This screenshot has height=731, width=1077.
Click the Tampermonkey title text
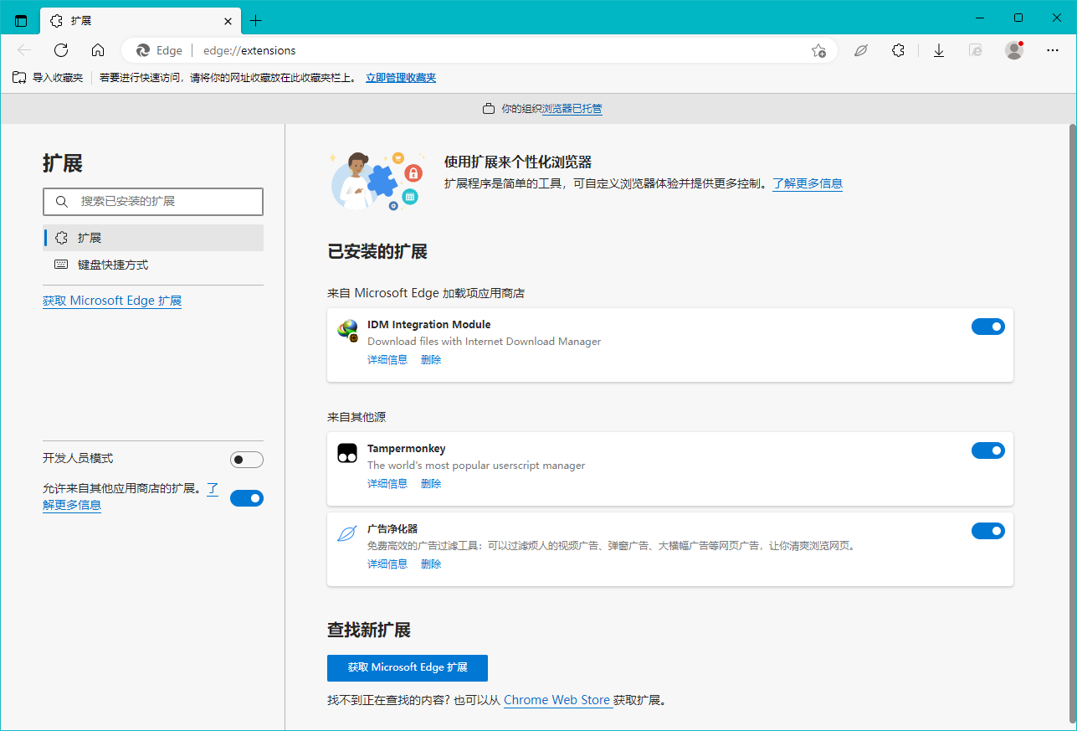click(407, 449)
